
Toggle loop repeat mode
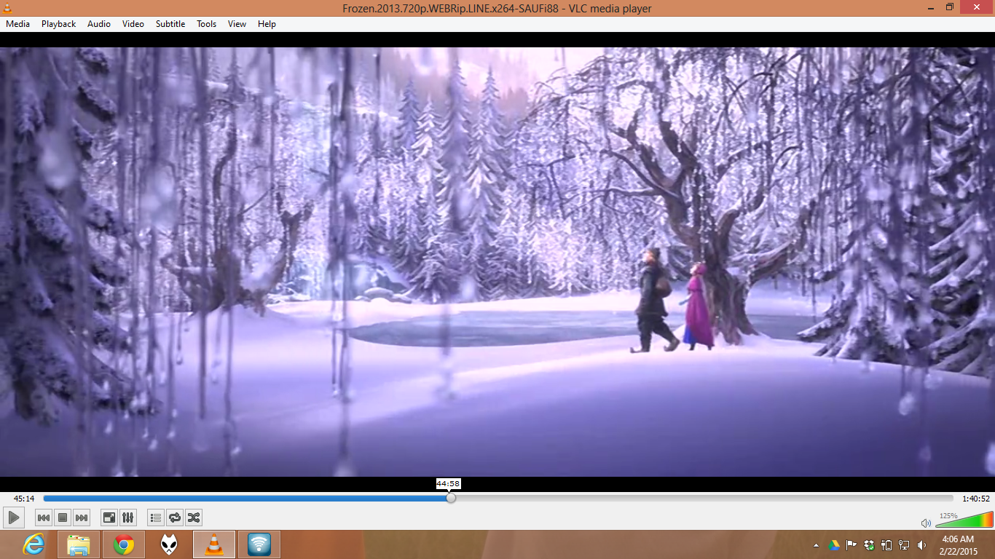(x=175, y=518)
